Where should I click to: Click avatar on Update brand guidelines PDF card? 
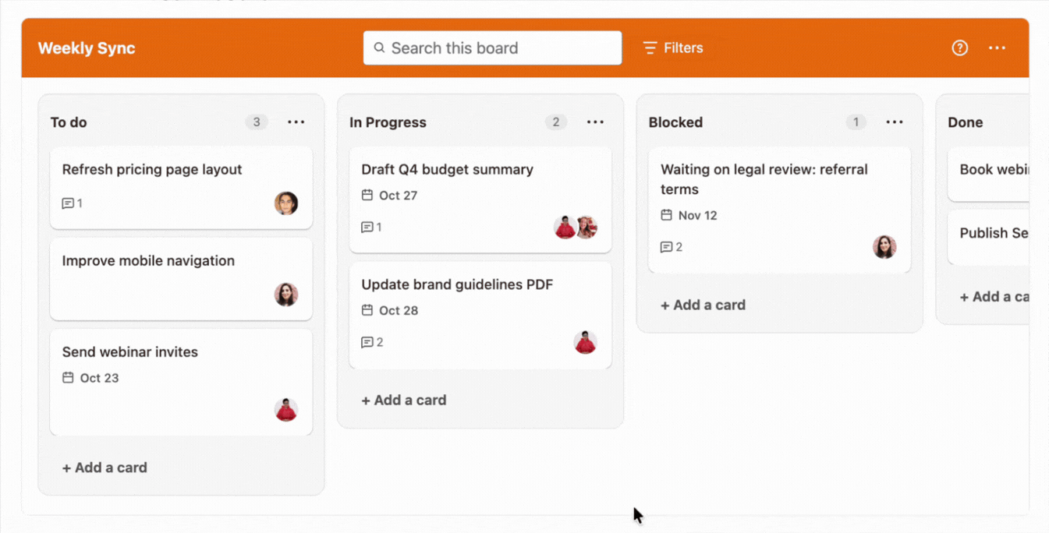click(x=586, y=342)
